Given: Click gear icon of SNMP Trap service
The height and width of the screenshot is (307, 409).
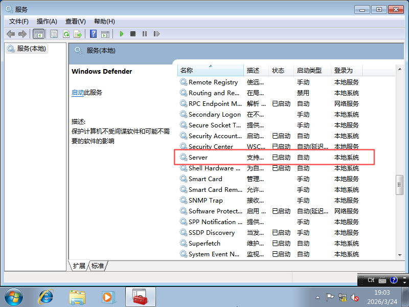Looking at the screenshot, I should pos(184,200).
